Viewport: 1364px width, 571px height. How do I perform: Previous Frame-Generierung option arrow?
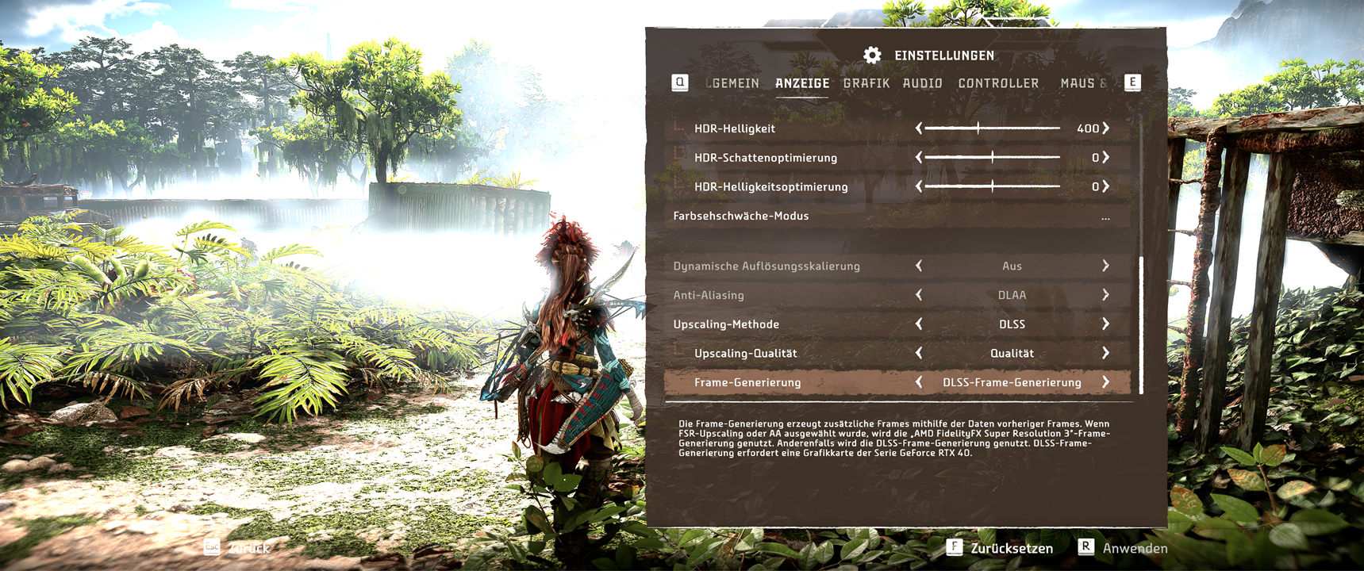coord(919,382)
